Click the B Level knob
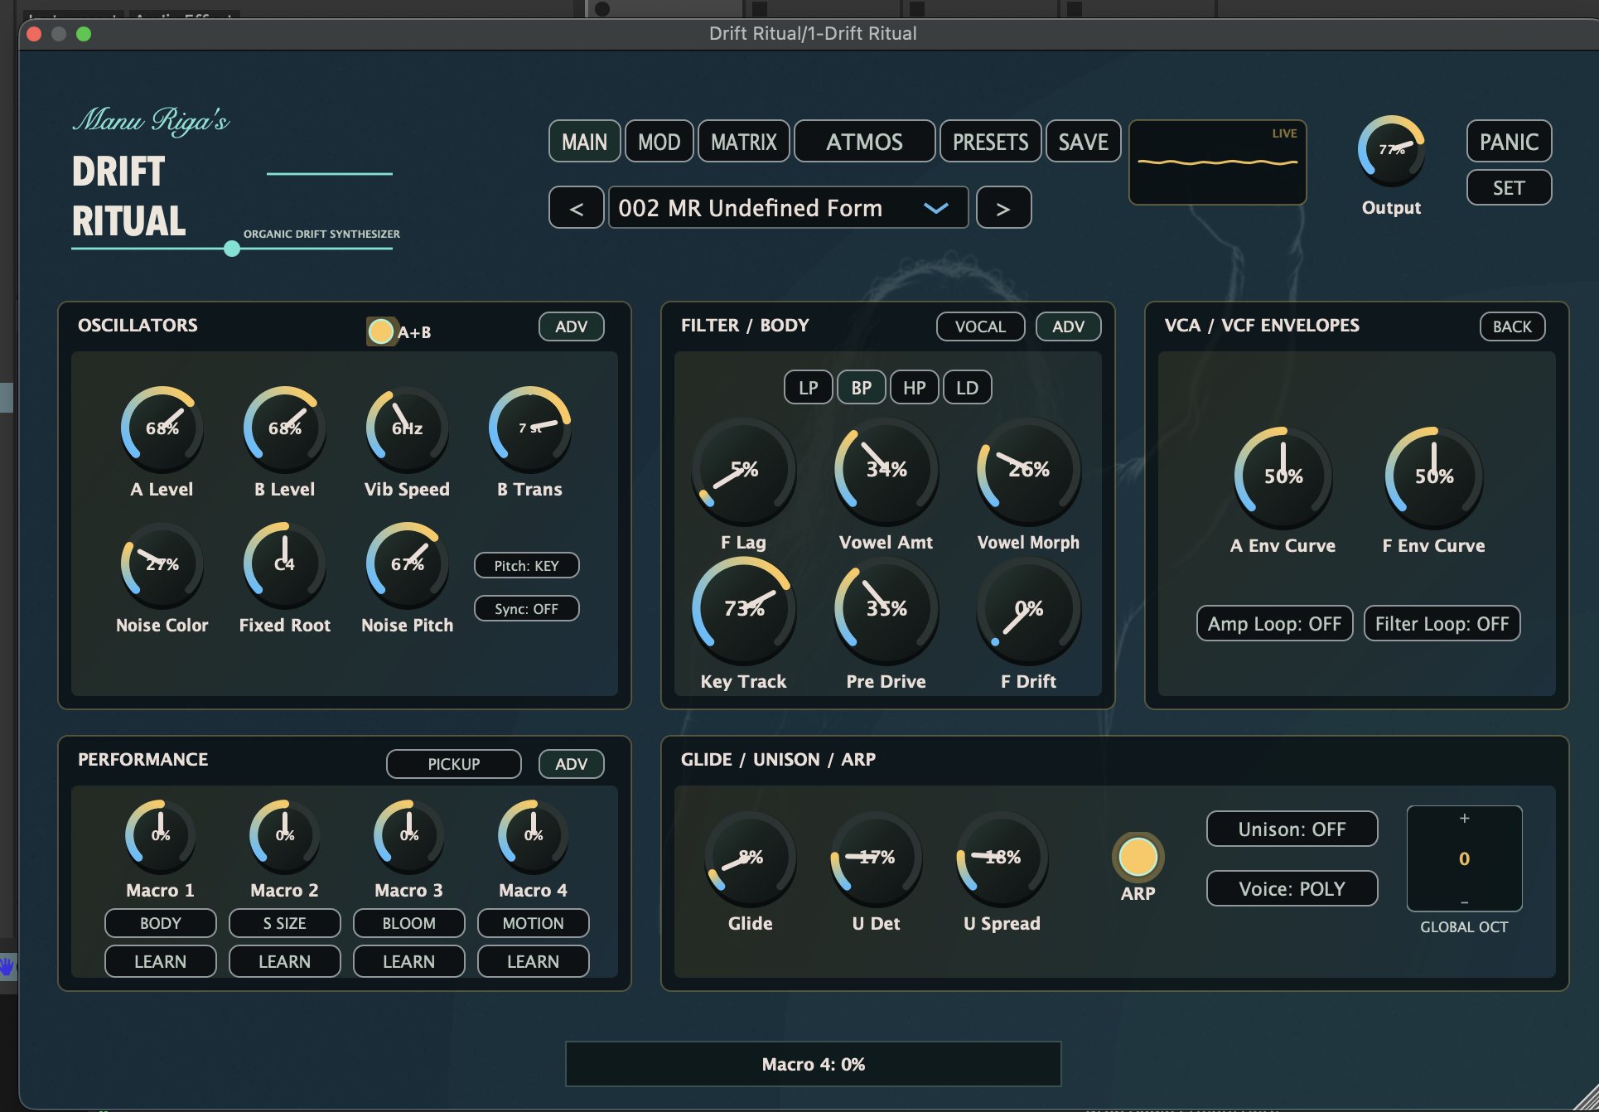 pyautogui.click(x=284, y=428)
